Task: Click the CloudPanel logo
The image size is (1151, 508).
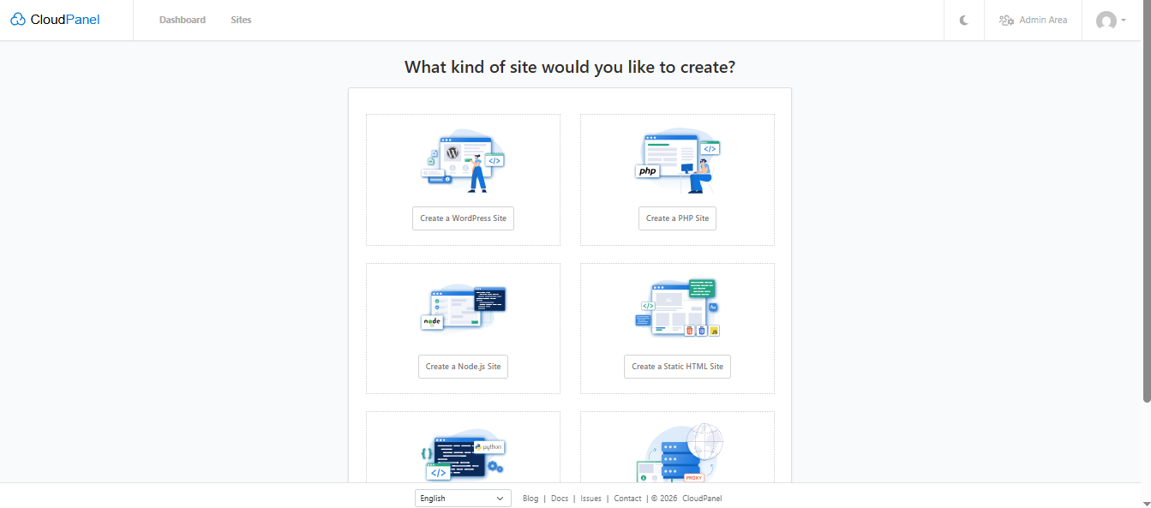Action: (x=56, y=20)
